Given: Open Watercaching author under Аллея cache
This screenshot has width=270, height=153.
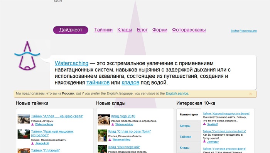Looking at the screenshot, I should point(44,124).
